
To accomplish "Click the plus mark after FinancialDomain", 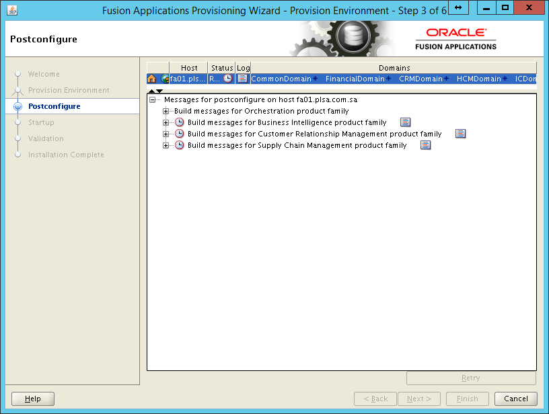I will (x=389, y=79).
